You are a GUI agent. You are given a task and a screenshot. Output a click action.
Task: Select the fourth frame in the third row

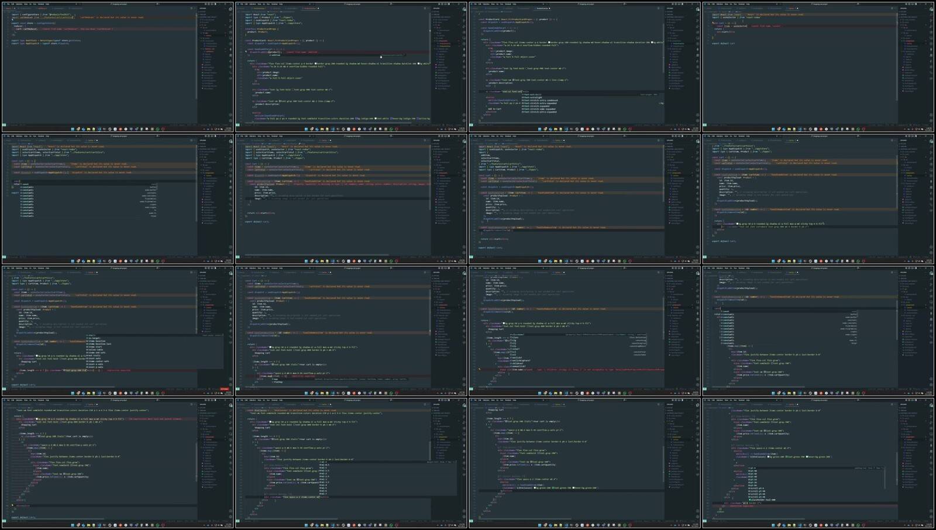818,331
